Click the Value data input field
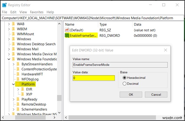Viewport: 185px width, 121px height. [94, 78]
